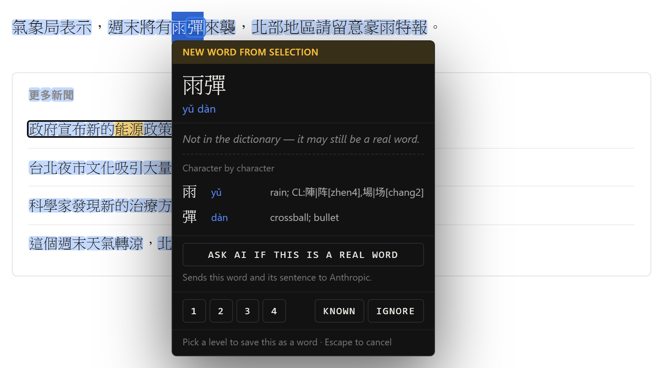Click the 彈 character row in breakdown
Image resolution: width=663 pixels, height=368 pixels.
(x=303, y=218)
